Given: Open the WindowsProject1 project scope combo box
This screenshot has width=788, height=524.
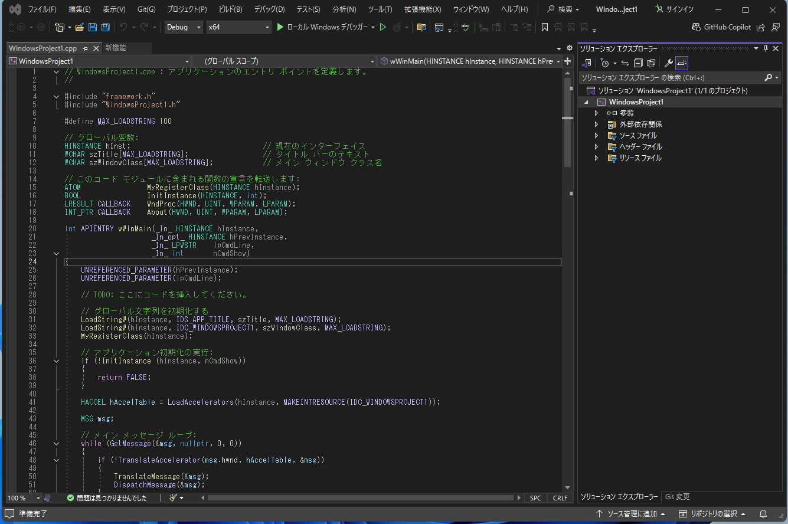Looking at the screenshot, I should point(99,61).
